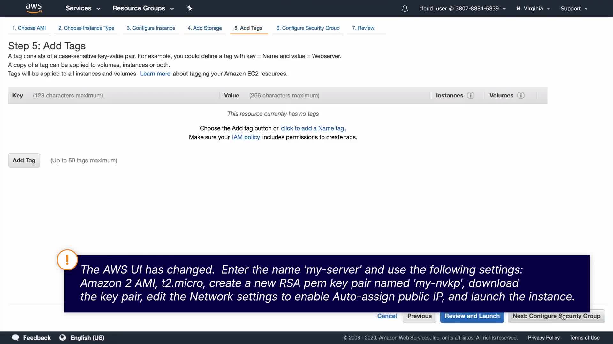Open the IAM policy link
The height and width of the screenshot is (344, 613).
click(246, 137)
